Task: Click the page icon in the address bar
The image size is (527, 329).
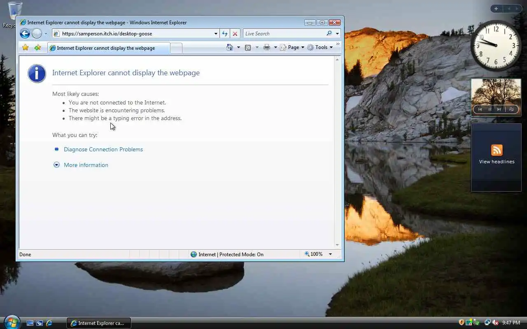Action: [57, 34]
